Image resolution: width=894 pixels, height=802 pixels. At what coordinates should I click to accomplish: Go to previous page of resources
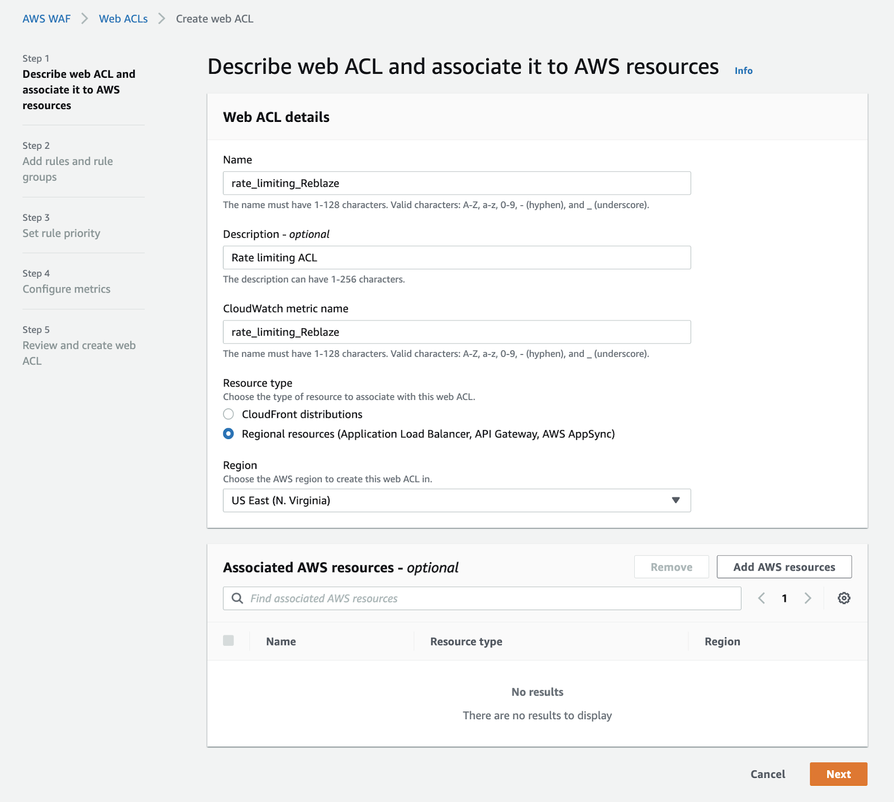point(762,598)
